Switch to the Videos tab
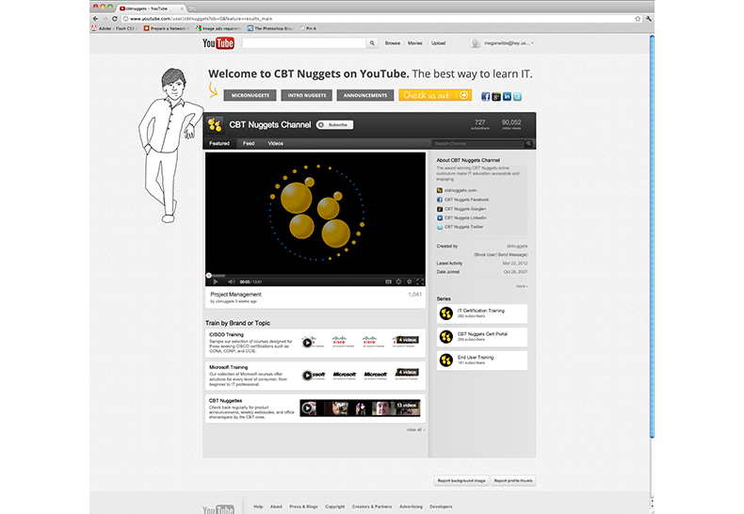This screenshot has width=744, height=514. 276,144
